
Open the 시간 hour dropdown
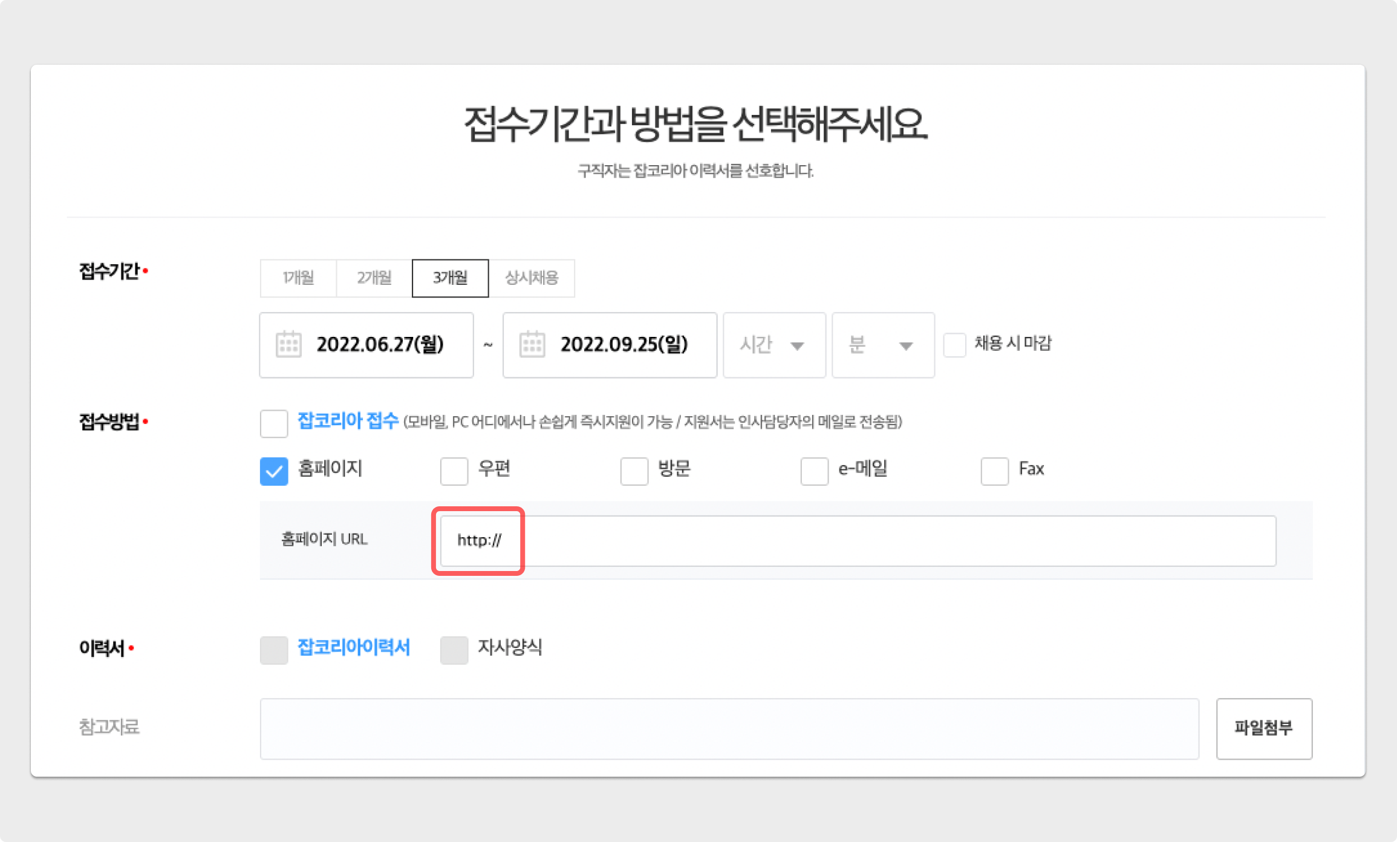tap(773, 345)
